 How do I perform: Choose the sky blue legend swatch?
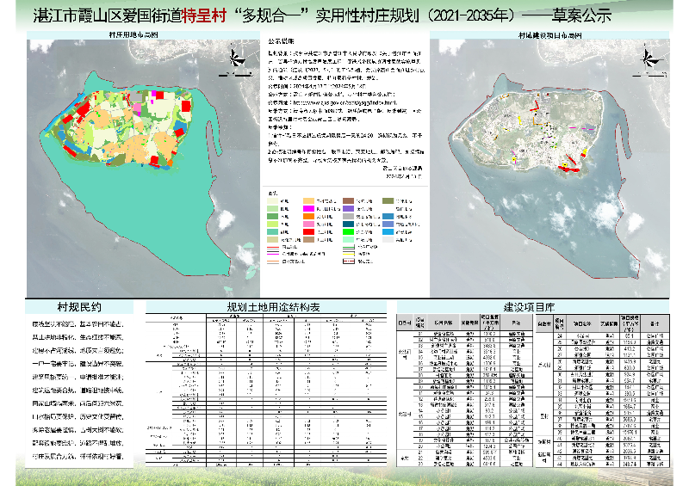click(388, 230)
